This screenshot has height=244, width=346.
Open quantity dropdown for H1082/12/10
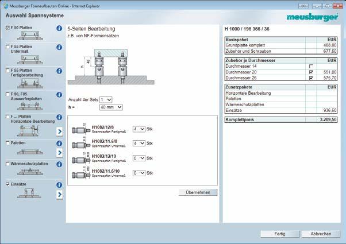(x=139, y=158)
